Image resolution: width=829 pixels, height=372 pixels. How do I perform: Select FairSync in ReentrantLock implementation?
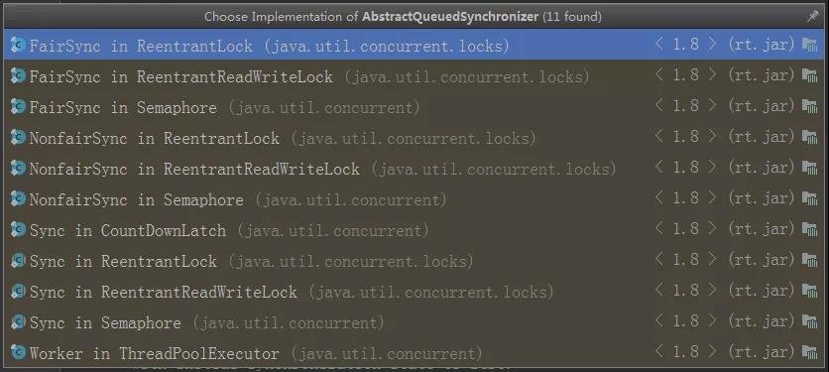pyautogui.click(x=414, y=45)
